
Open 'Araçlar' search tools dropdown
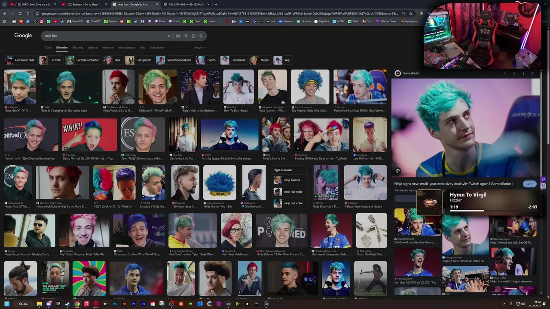[200, 48]
